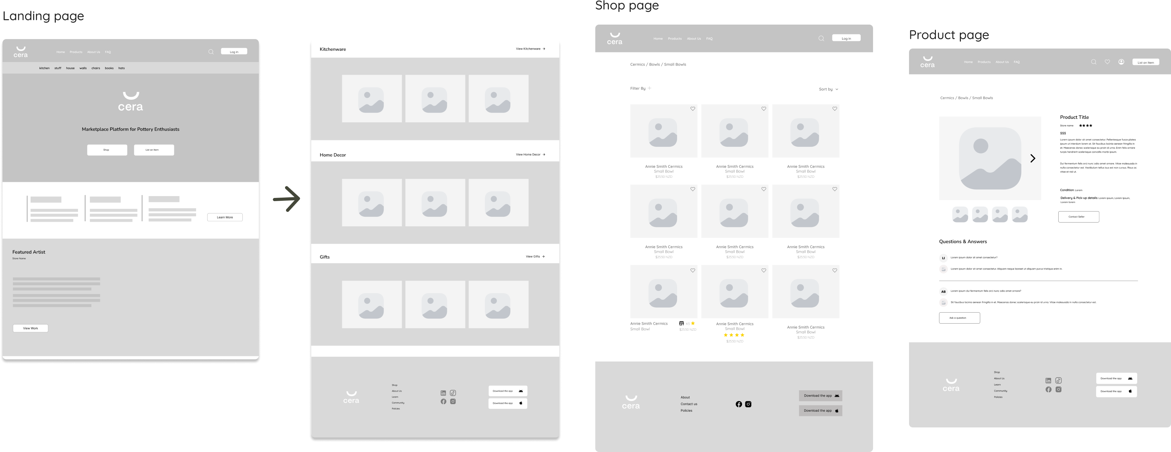This screenshot has width=1171, height=452.
Task: Open the Sort by dropdown
Action: point(828,90)
